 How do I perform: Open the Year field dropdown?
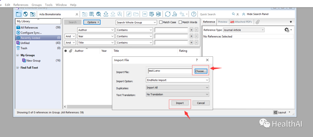pos(96,36)
